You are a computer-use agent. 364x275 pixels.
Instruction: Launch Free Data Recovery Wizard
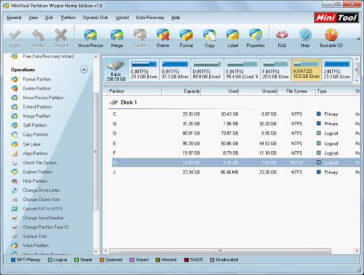click(x=48, y=56)
